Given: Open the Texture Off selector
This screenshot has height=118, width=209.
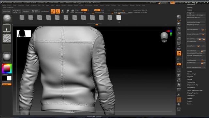Looking at the screenshot, I should pyautogui.click(x=7, y=48).
